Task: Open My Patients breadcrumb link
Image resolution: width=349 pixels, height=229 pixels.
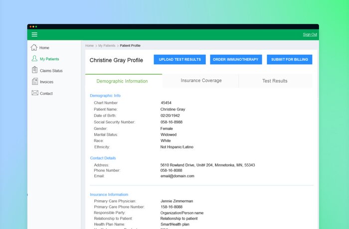Action: coord(107,45)
